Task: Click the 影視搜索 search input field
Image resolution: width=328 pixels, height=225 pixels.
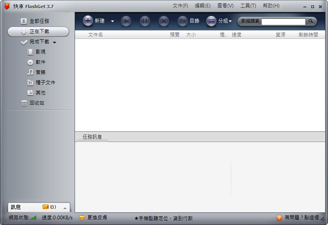Action: (283, 21)
